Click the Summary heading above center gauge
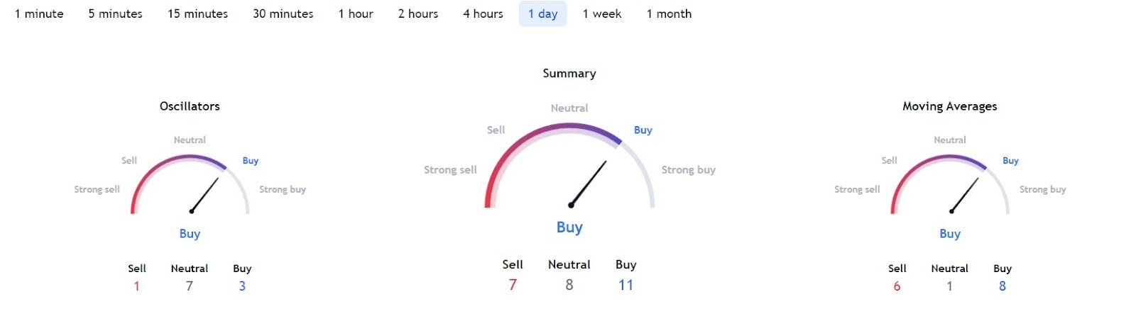This screenshot has height=316, width=1136. pyautogui.click(x=569, y=74)
